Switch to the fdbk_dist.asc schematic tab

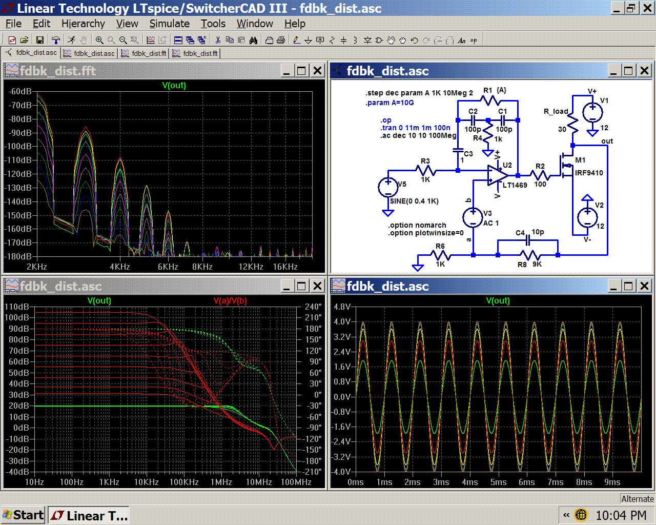coord(31,53)
